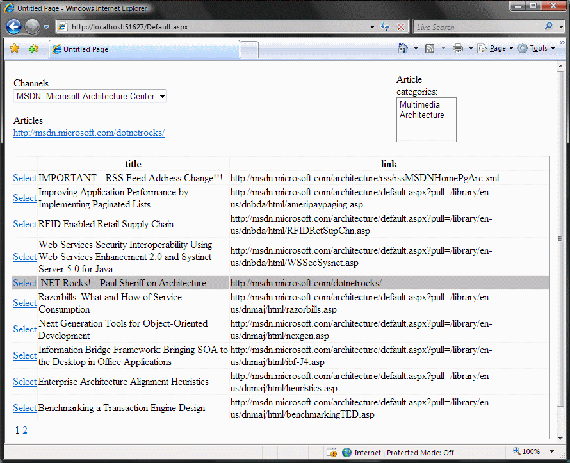Open the RSS Feeds icon
570x463 pixels.
click(430, 48)
